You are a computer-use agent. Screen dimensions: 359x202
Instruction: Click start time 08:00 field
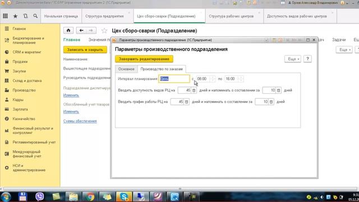click(203, 79)
